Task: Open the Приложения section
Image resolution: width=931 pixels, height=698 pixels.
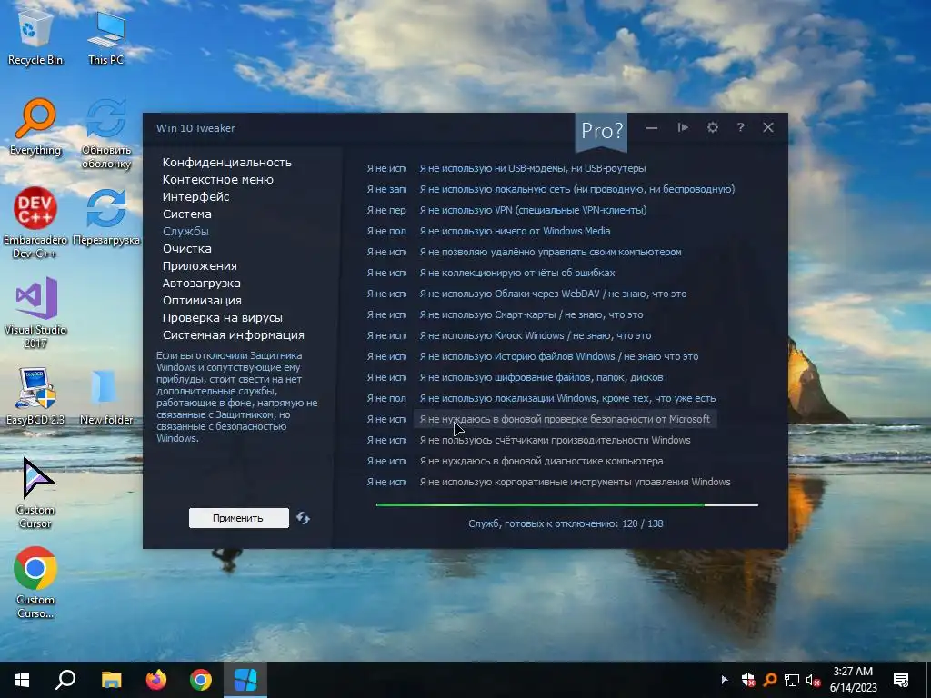Action: tap(199, 265)
